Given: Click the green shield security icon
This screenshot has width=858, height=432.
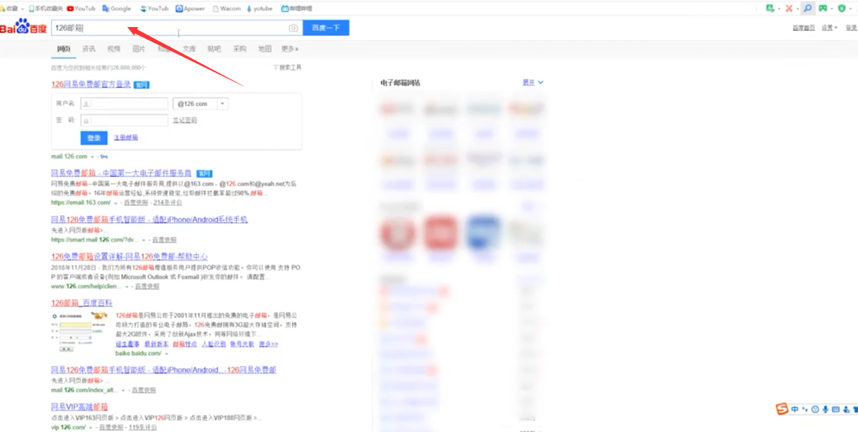Looking at the screenshot, I should click(x=842, y=9).
